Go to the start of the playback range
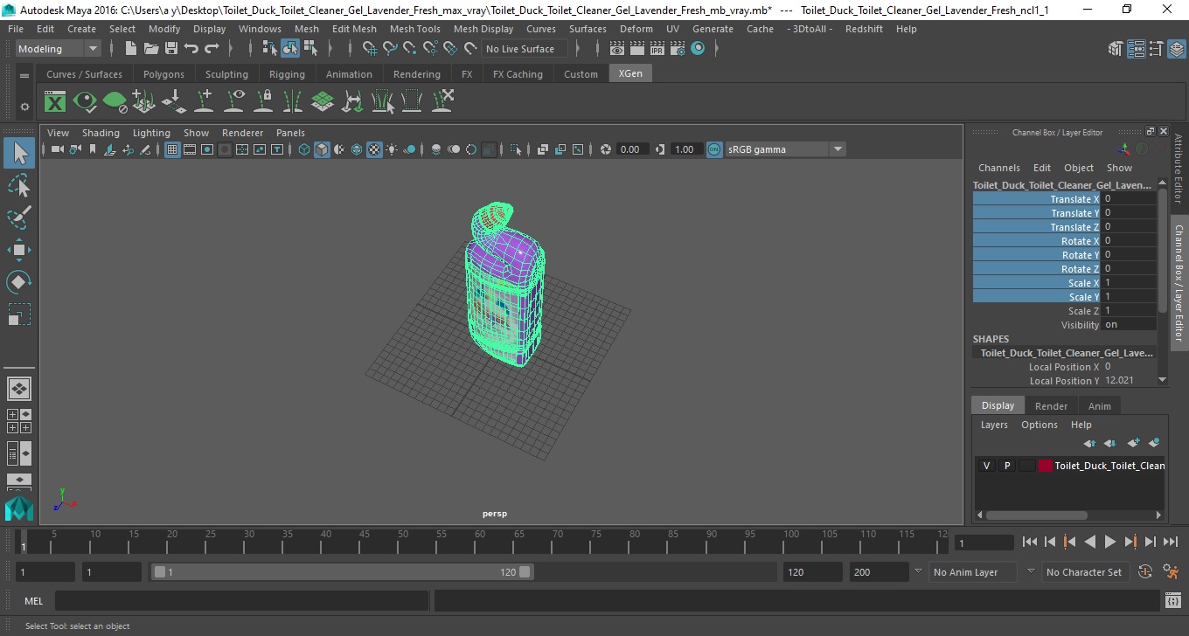This screenshot has height=636, width=1189. (x=1029, y=542)
